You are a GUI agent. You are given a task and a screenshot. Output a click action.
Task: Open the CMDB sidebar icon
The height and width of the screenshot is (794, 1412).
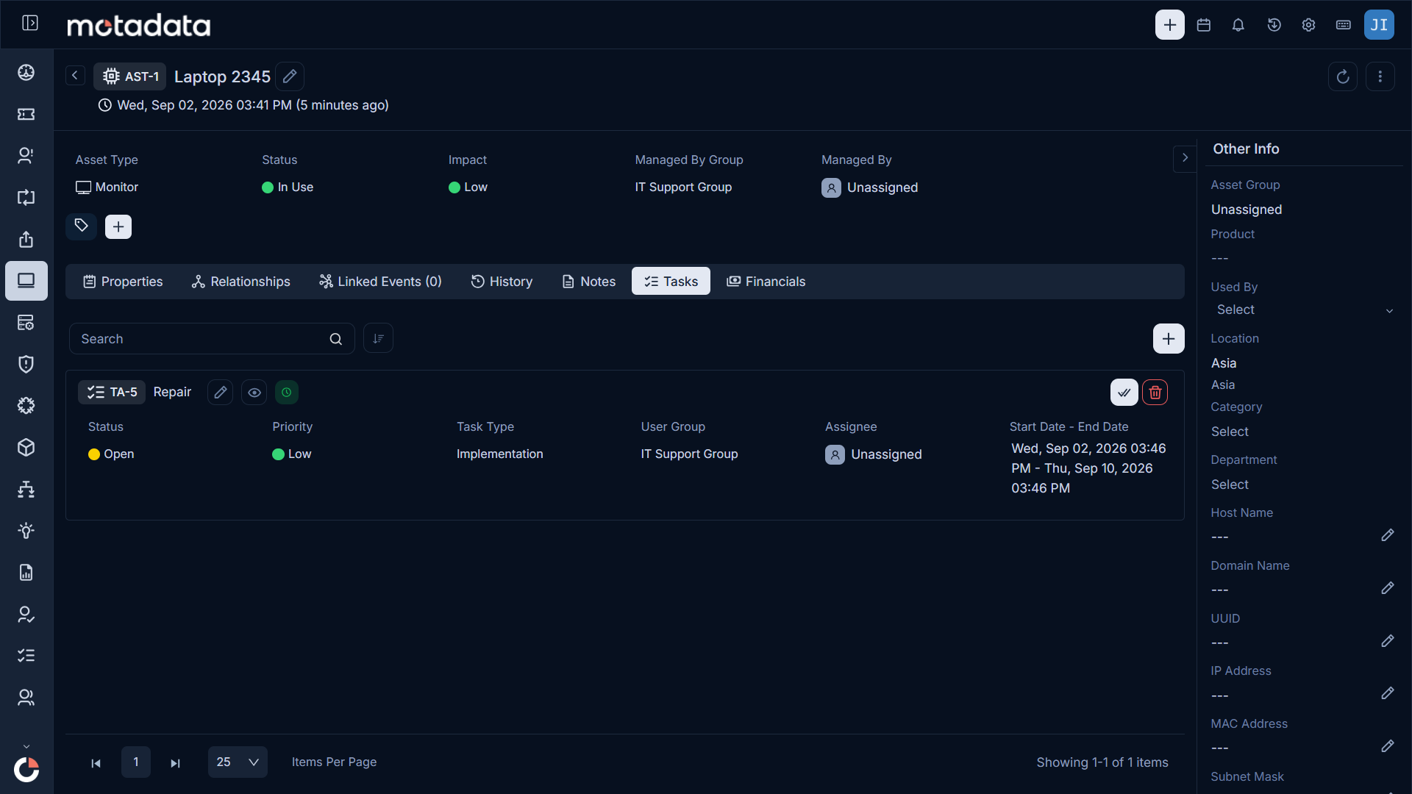coord(26,322)
